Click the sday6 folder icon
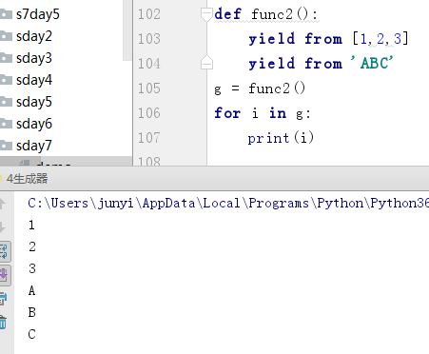Screen dimensions: 429x354 coord(6,124)
